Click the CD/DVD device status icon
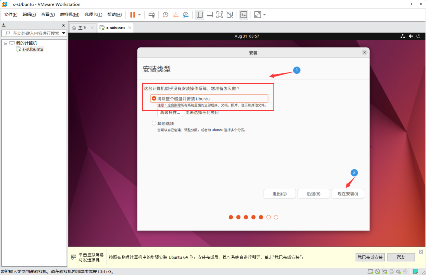 tap(377, 272)
